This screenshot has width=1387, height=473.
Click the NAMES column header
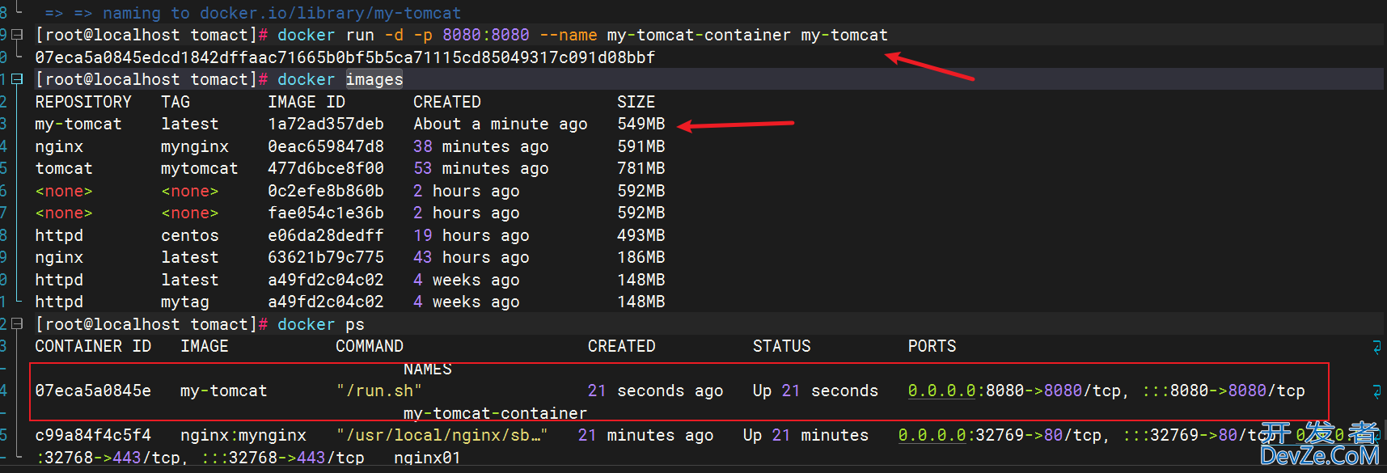(x=428, y=369)
